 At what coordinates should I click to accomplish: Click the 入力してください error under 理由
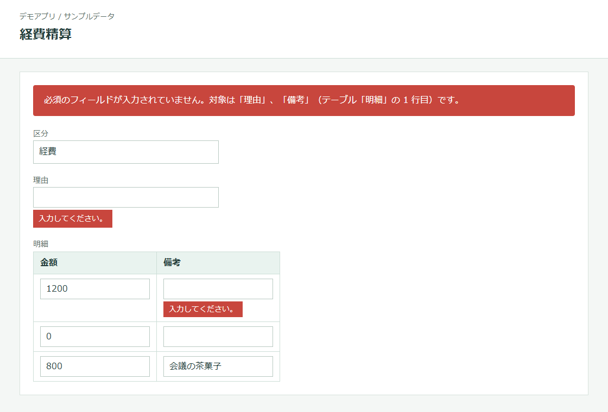[x=73, y=219]
